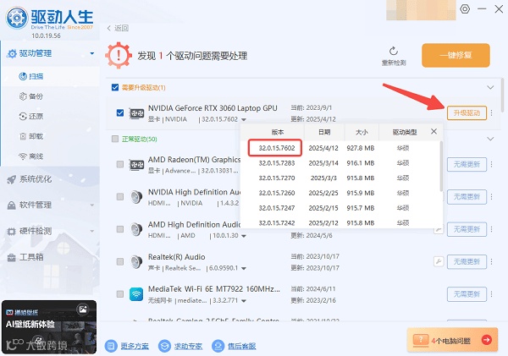Select version 32.0.15.7270 in list
The width and height of the screenshot is (508, 356).
point(277,178)
